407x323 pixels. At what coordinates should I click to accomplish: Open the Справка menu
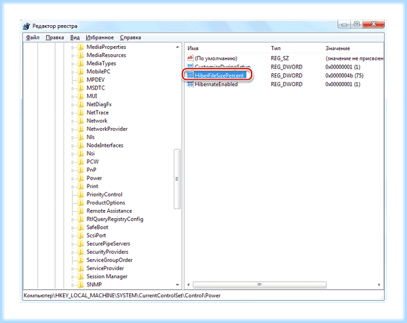130,37
